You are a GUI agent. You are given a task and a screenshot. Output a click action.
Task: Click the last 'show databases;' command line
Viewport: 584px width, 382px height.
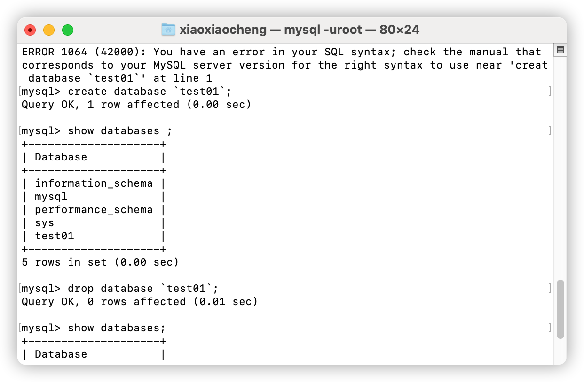(94, 328)
